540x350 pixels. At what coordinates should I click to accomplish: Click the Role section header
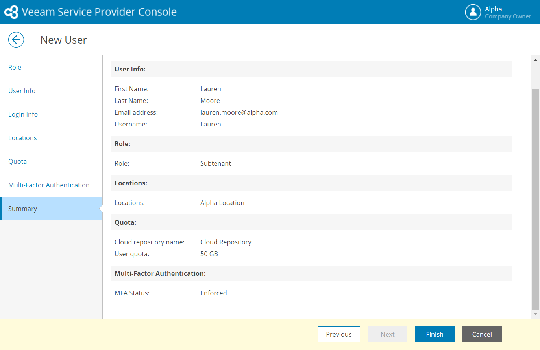pos(311,144)
